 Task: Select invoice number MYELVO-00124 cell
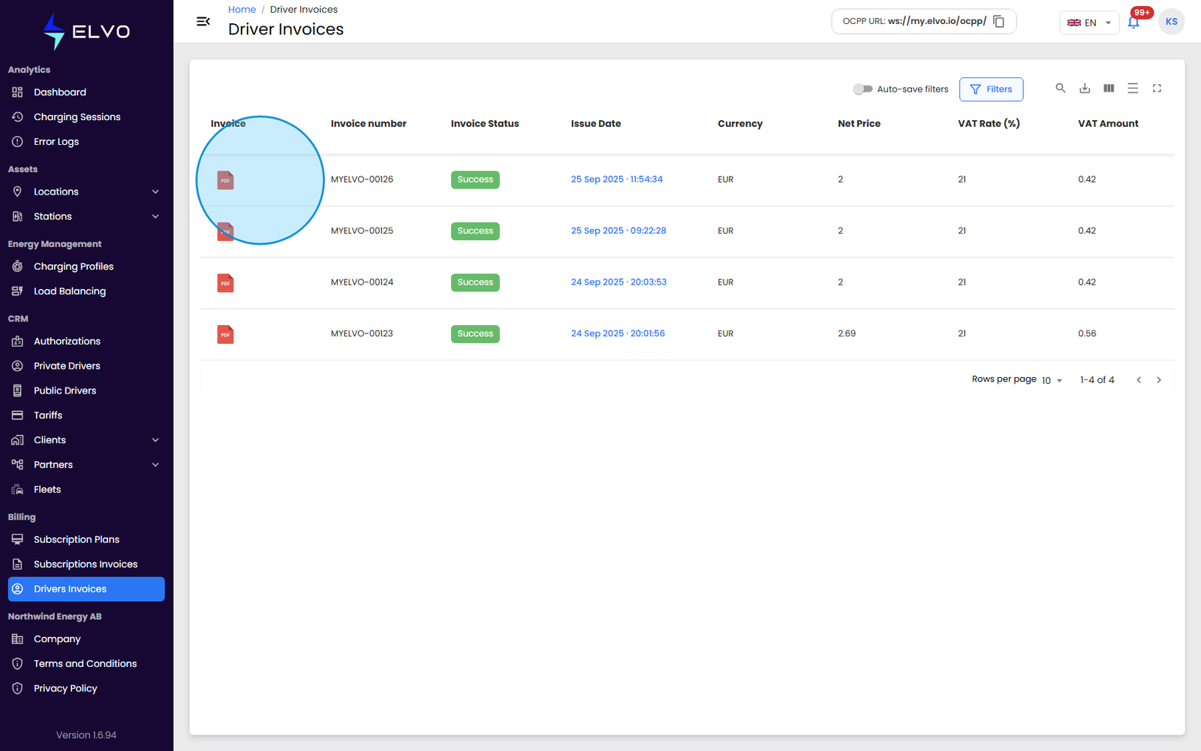point(362,282)
